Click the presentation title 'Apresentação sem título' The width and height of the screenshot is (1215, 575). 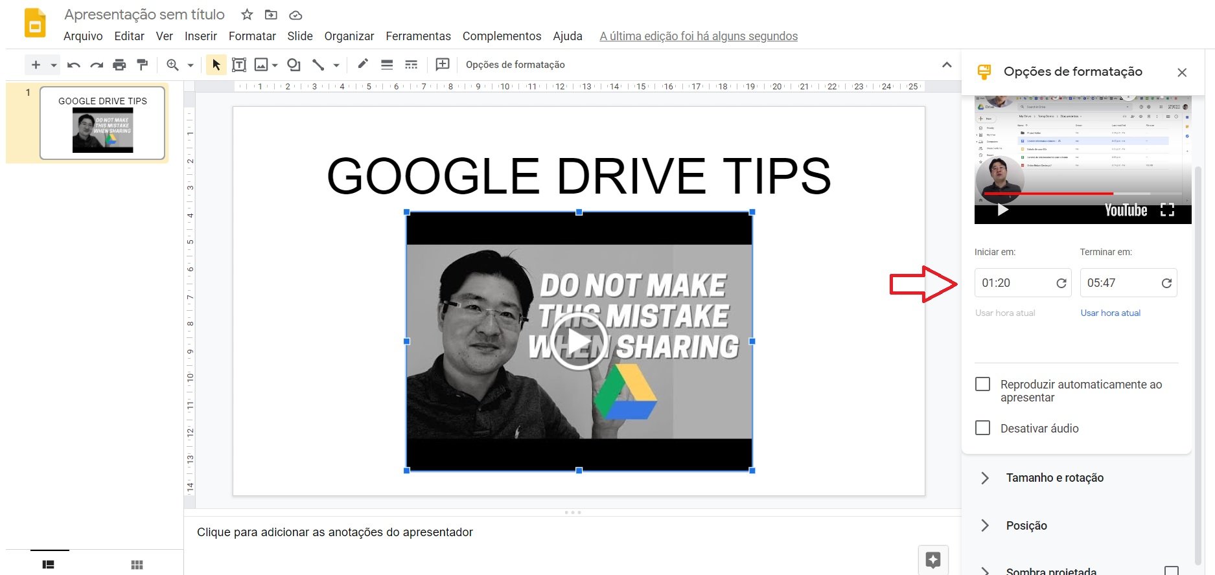[x=145, y=14]
